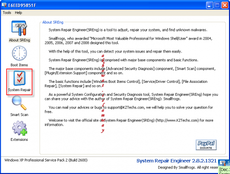Viewport: 230px width, 174px height.
Task: Close the SREng window
Action: [225, 6]
